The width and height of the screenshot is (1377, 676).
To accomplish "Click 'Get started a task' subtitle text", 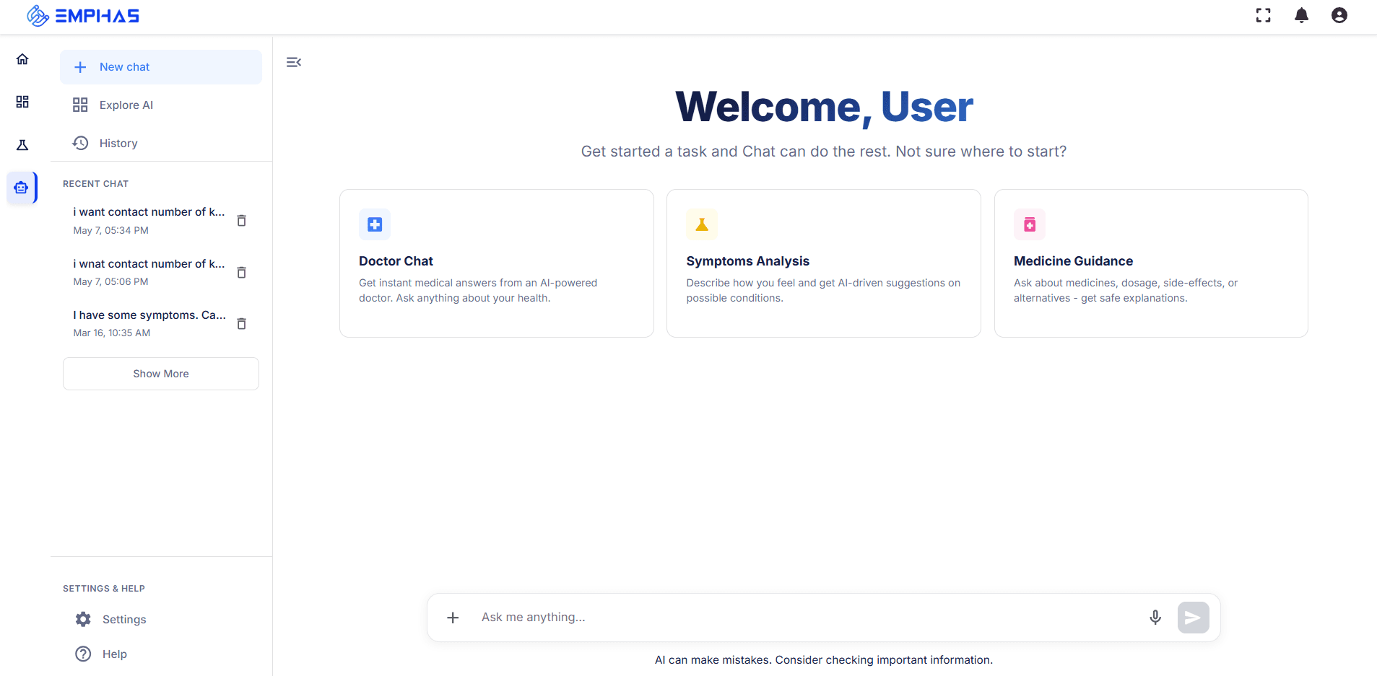I will pyautogui.click(x=824, y=152).
